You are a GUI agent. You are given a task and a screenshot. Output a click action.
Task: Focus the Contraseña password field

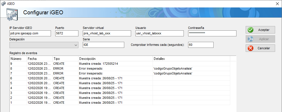coord(212,33)
